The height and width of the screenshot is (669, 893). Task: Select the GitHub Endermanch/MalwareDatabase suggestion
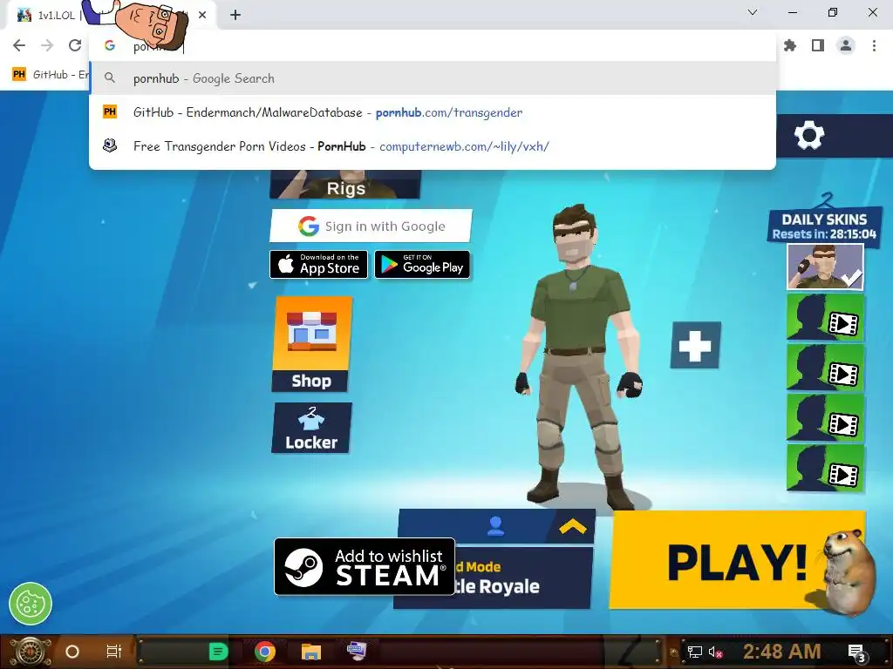coord(433,112)
